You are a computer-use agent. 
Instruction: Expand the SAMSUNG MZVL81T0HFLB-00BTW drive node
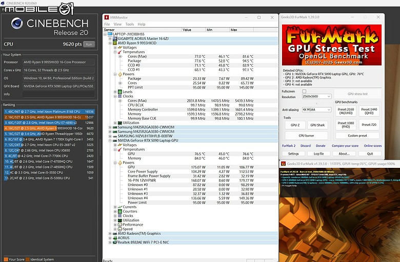[x=110, y=136]
